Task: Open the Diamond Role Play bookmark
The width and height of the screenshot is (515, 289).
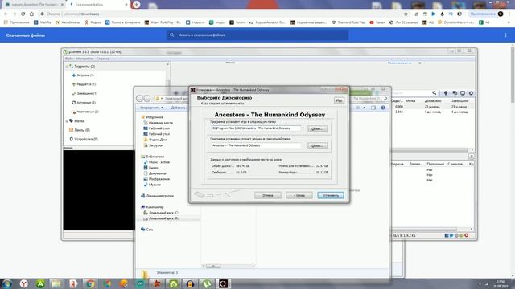Action: pyautogui.click(x=348, y=22)
